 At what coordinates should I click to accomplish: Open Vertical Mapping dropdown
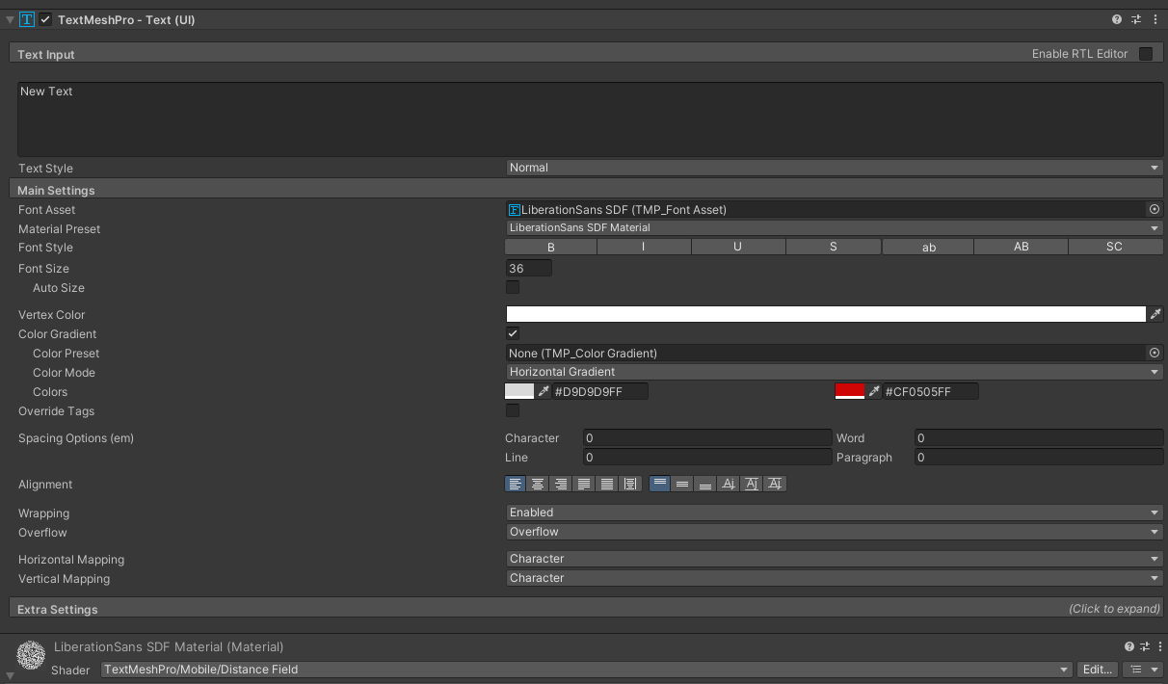(x=835, y=578)
